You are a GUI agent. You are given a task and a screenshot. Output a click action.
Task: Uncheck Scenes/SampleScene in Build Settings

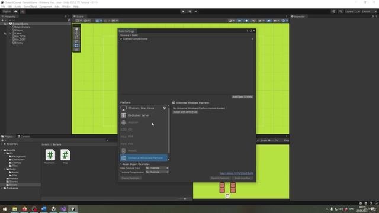(121, 39)
